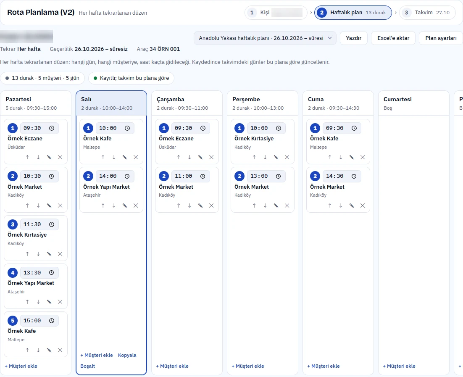Move Pazartesi Örnek Eczane stop up
Image resolution: width=463 pixels, height=377 pixels.
27,157
